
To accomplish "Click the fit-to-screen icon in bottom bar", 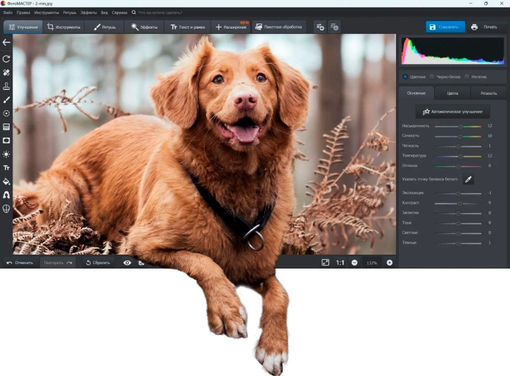I will 325,263.
